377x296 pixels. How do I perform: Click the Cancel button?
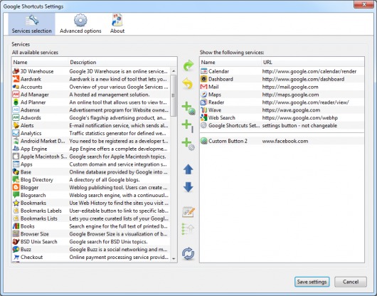click(351, 282)
